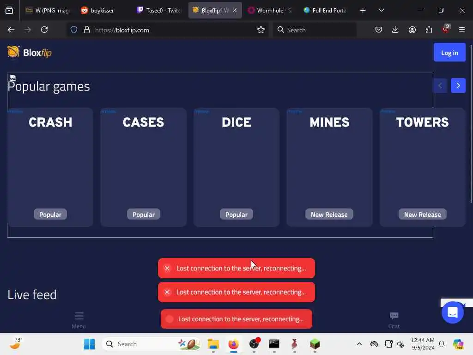Open the Windows Start menu
Screen dimensions: 473x355
(89, 344)
